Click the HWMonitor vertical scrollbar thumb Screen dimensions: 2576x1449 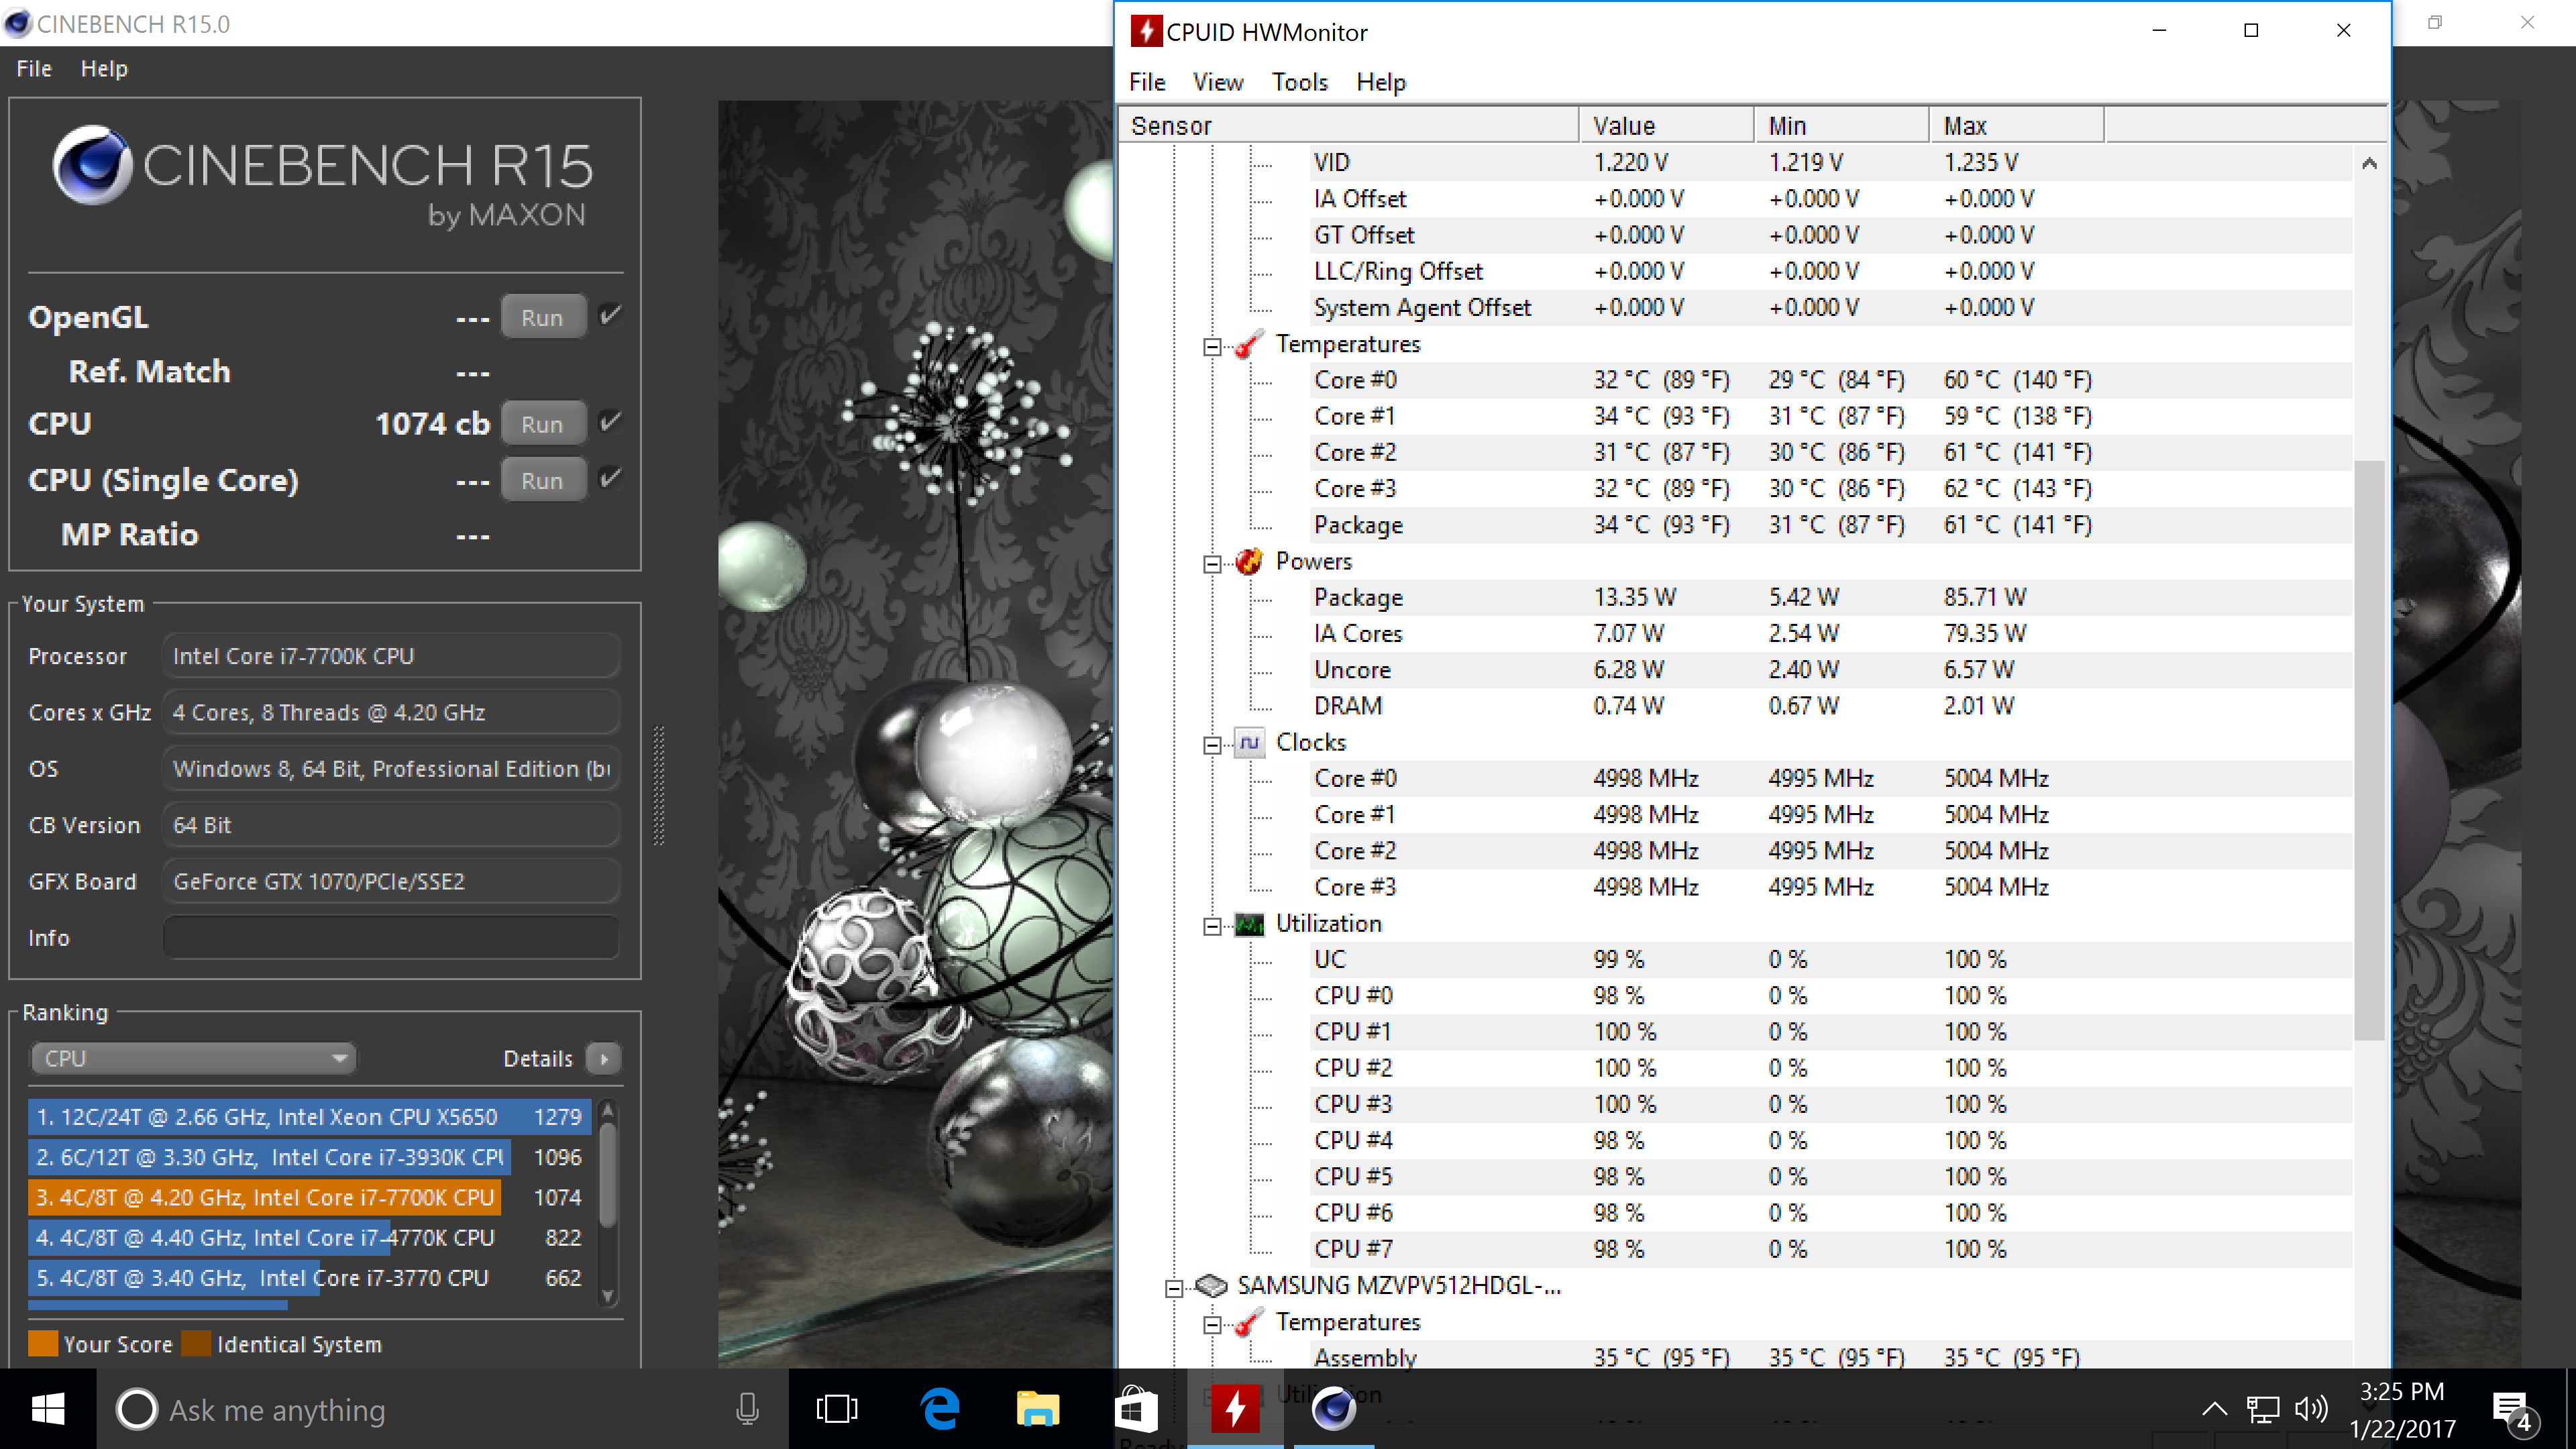pyautogui.click(x=2368, y=750)
